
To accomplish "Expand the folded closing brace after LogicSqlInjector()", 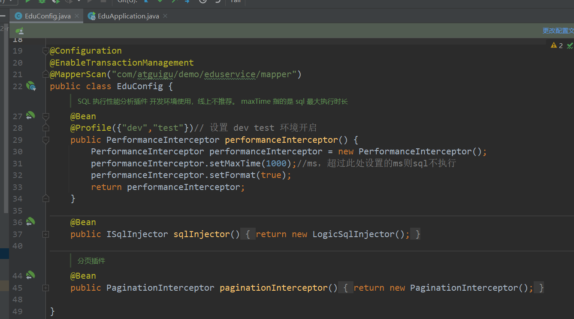I will tap(416, 234).
